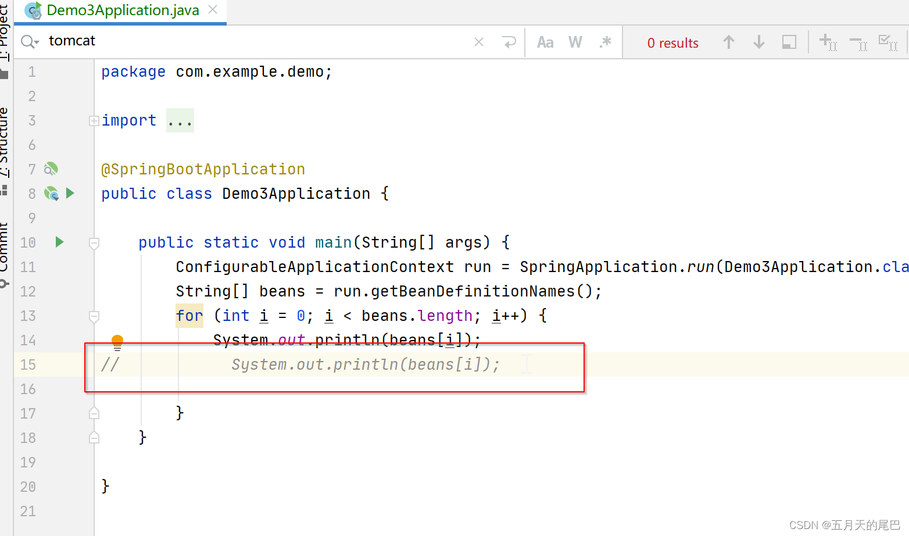This screenshot has height=536, width=909.
Task: Click the package declaration line
Action: (217, 72)
